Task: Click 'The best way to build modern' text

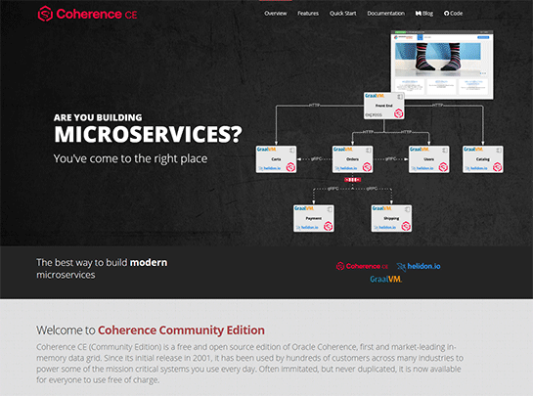Action: click(x=102, y=262)
